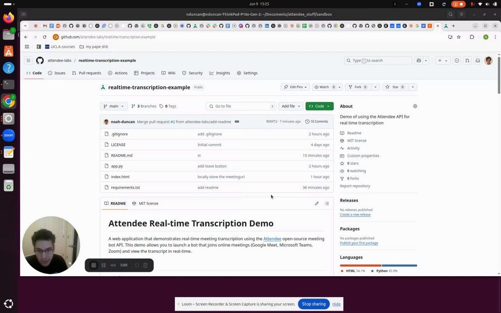Image resolution: width=501 pixels, height=313 pixels.
Task: Click Publish your first package link
Action: pos(359,243)
